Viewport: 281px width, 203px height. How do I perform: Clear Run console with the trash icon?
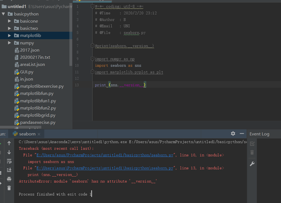9,188
